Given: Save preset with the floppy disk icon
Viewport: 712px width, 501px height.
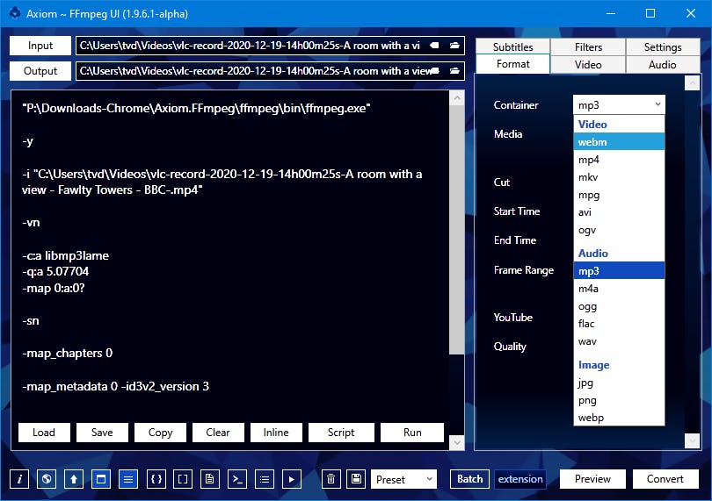Looking at the screenshot, I should 355,479.
